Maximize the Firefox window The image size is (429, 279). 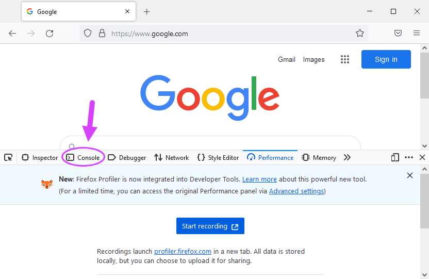click(393, 11)
